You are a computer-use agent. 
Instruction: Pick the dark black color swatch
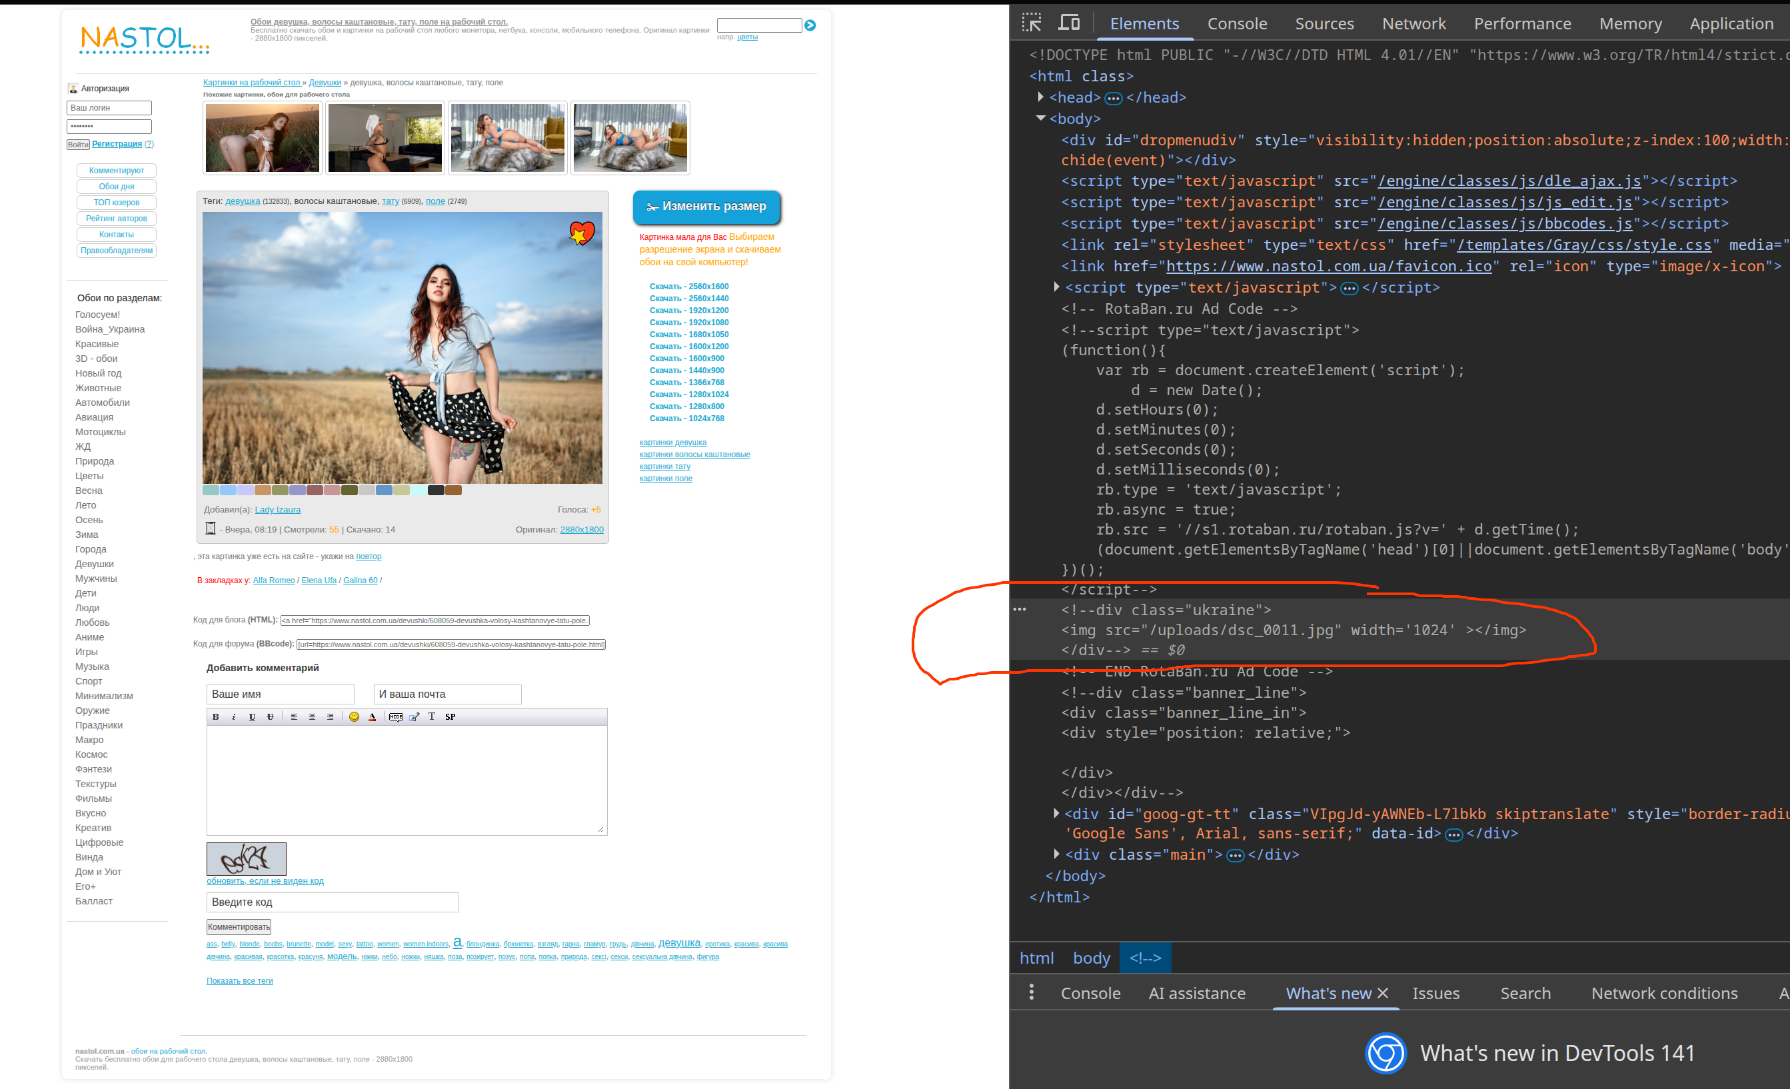[436, 491]
